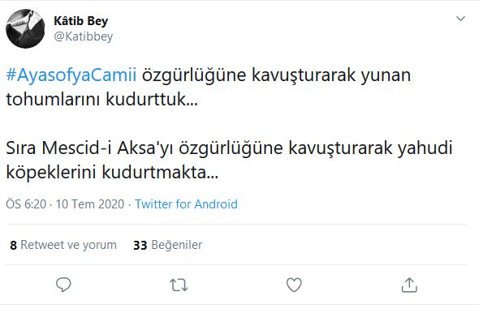
Task: Open the @Katibbey handle link
Action: (x=84, y=36)
